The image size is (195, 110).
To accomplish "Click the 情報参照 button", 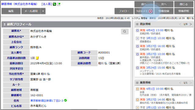I will (184, 11).
